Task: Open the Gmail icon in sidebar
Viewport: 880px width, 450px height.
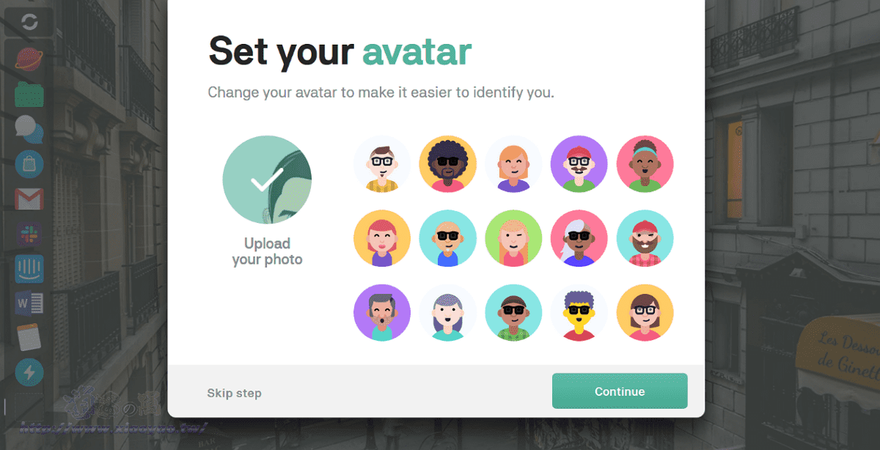Action: [29, 199]
